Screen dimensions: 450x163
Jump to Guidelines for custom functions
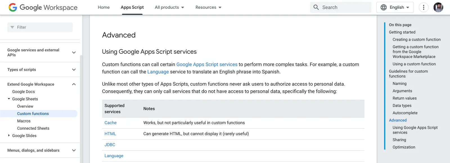[408, 74]
